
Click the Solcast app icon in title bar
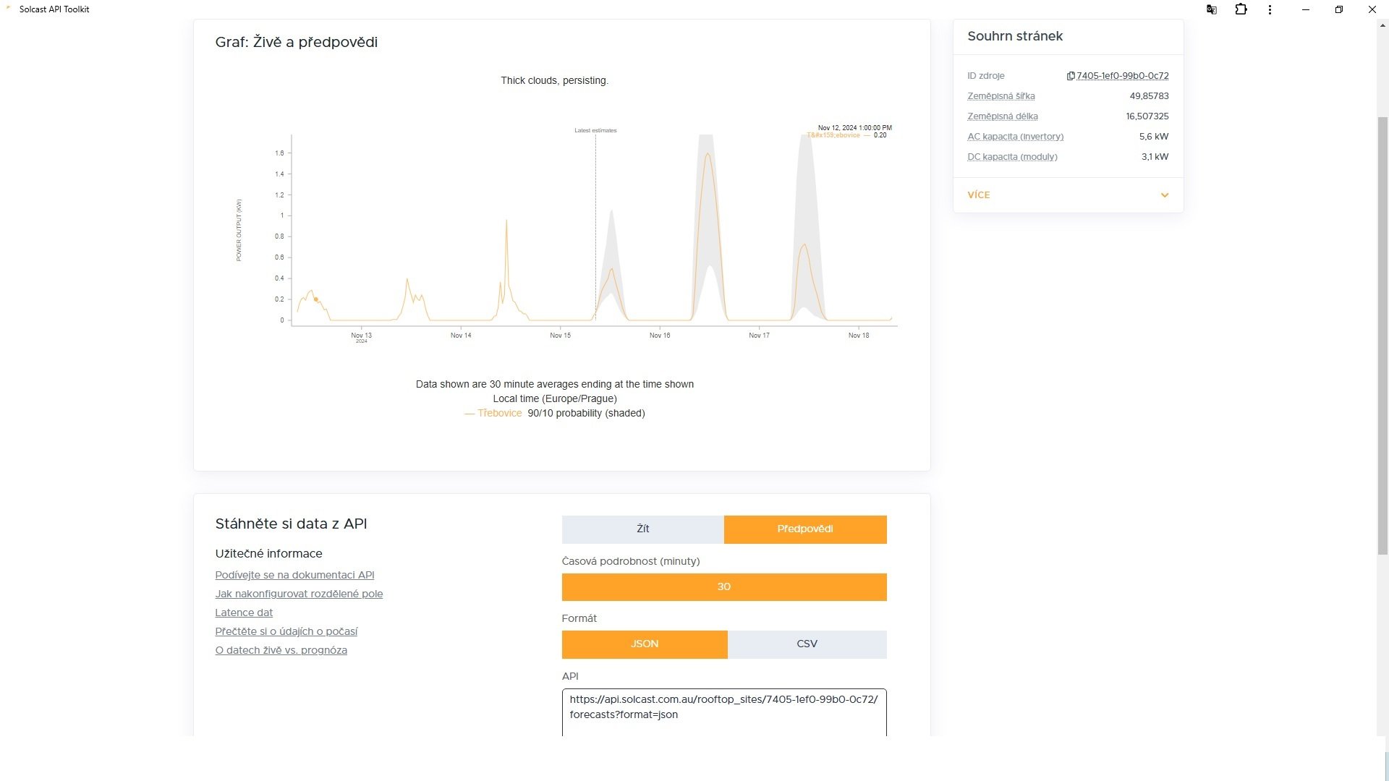pos(8,9)
